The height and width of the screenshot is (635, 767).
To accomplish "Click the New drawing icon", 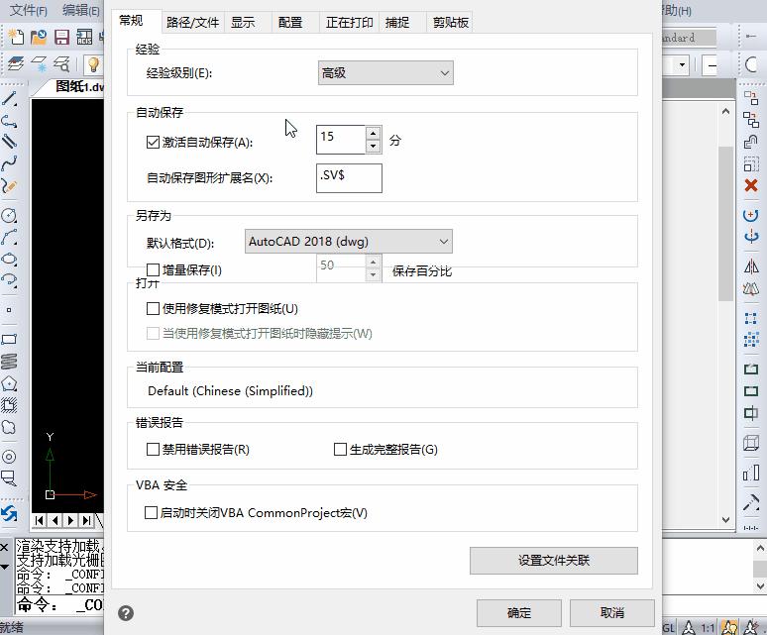I will pos(15,38).
